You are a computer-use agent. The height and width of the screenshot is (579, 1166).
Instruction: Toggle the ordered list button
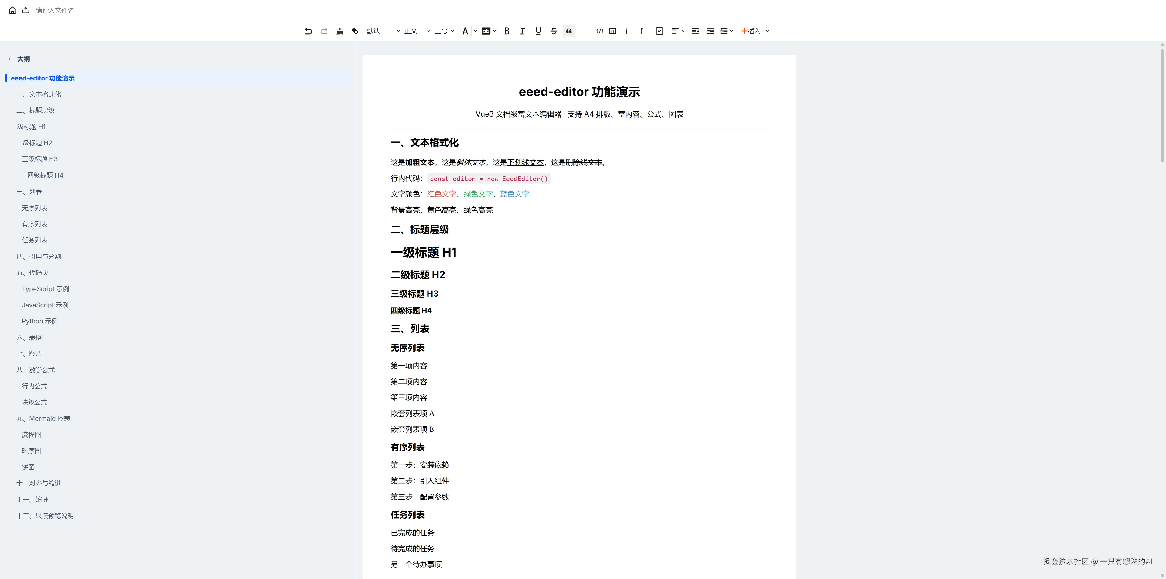click(628, 31)
